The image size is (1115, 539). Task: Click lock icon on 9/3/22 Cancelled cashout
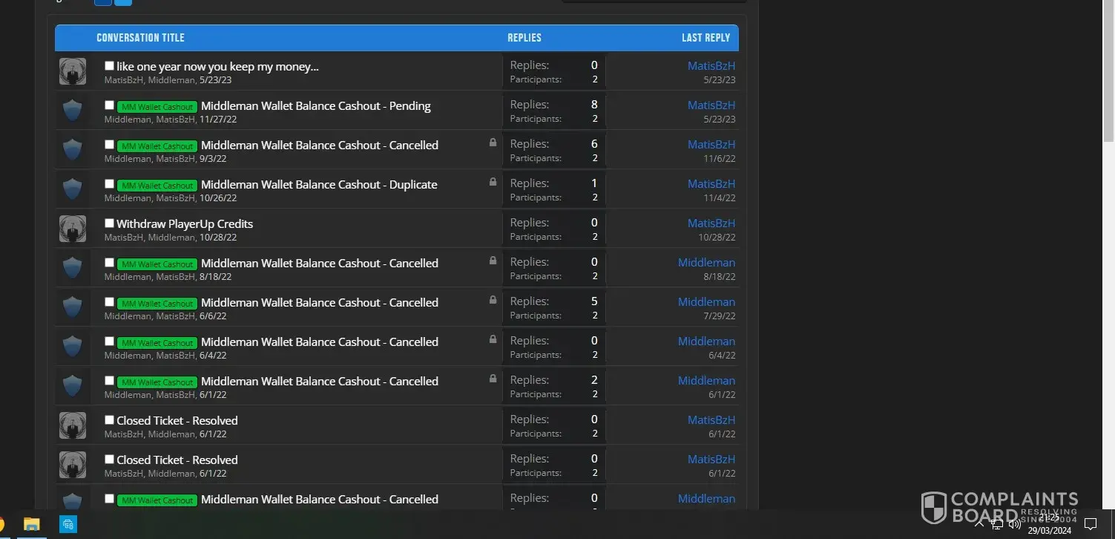(x=493, y=142)
